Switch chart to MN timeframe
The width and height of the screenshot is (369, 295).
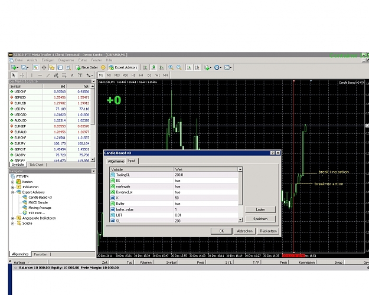point(165,76)
